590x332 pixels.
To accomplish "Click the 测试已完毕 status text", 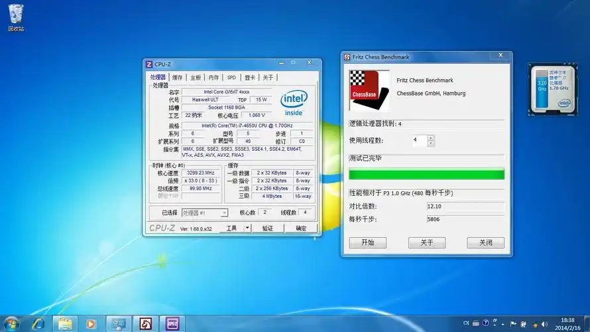I will pos(365,158).
